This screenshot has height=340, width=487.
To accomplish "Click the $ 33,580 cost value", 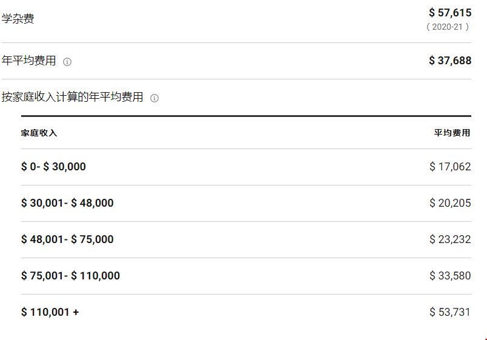I will (x=449, y=276).
